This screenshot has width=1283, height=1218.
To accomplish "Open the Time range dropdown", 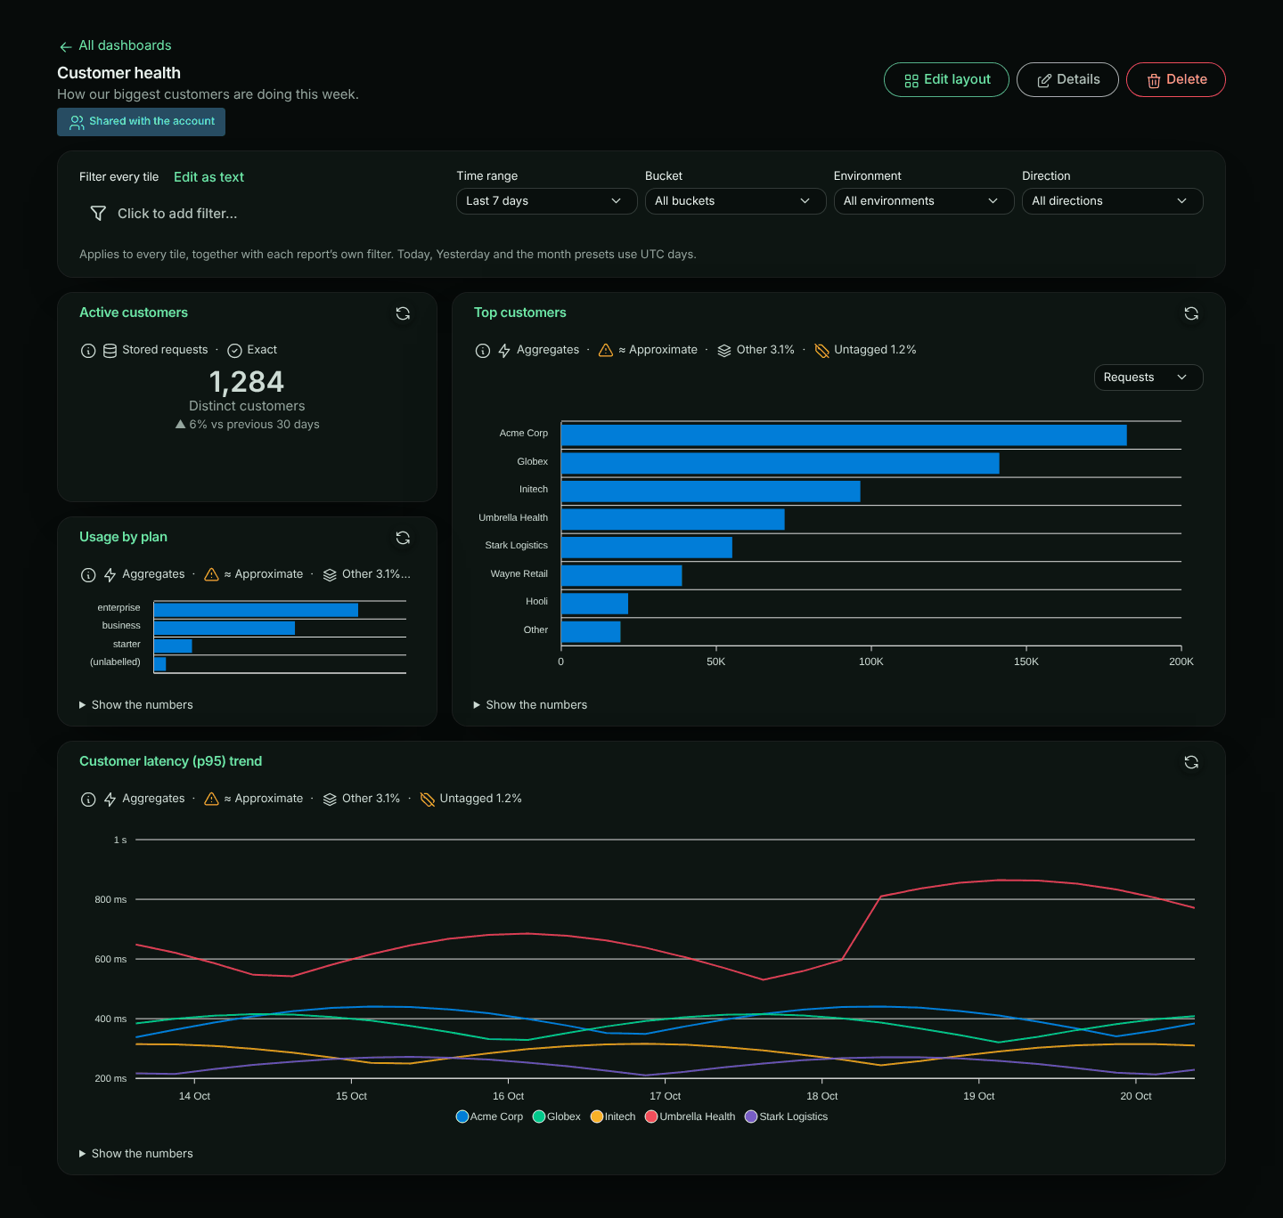I will click(x=547, y=201).
